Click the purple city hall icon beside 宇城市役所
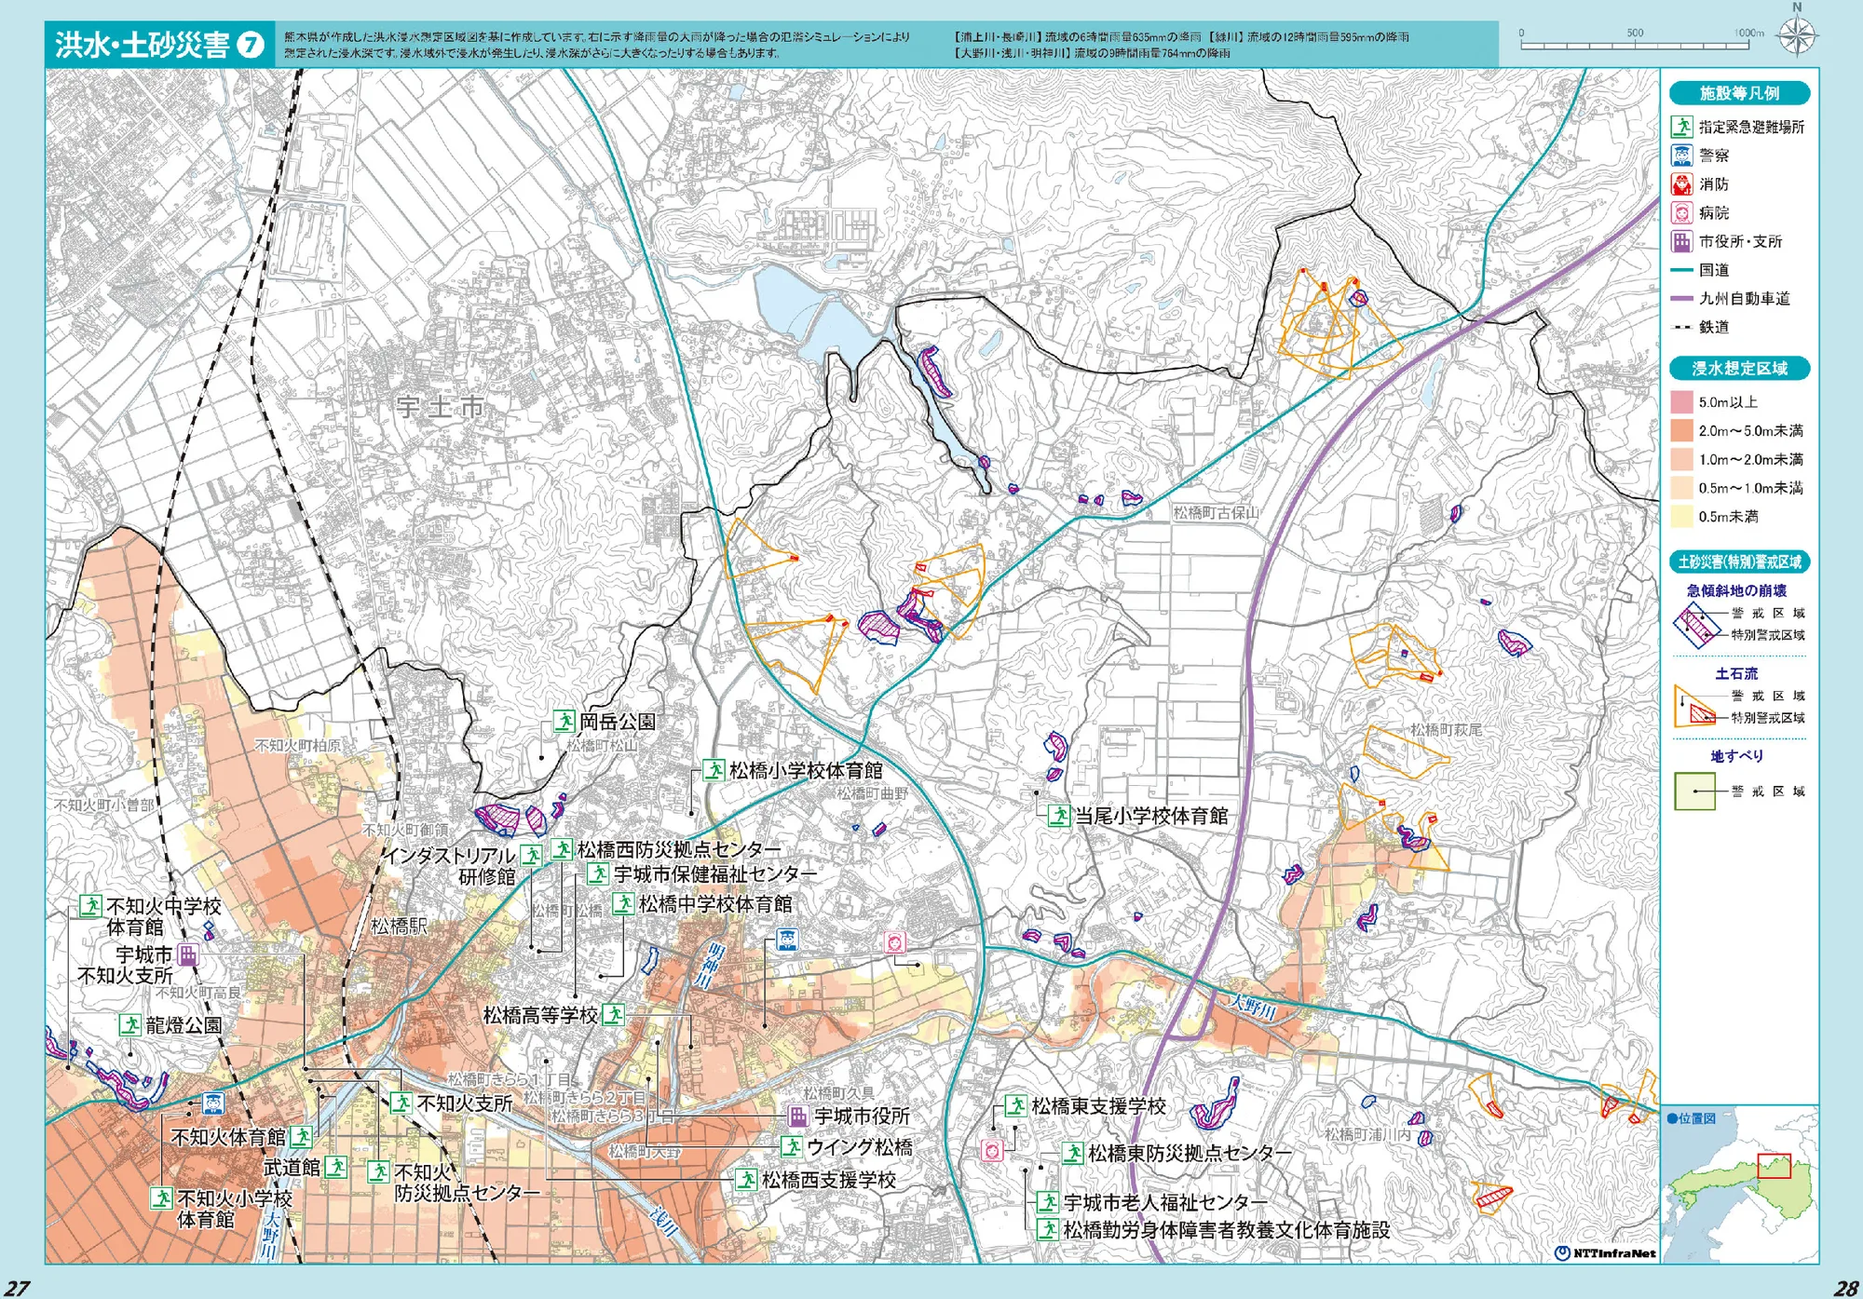The width and height of the screenshot is (1863, 1299). point(798,1116)
